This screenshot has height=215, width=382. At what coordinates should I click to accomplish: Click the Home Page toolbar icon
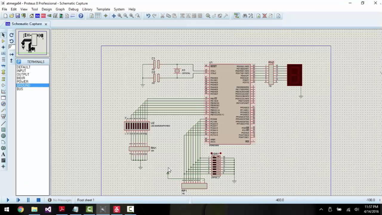pyautogui.click(x=32, y=16)
